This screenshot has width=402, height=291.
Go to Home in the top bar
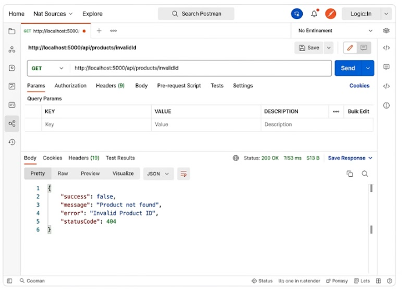tap(16, 14)
